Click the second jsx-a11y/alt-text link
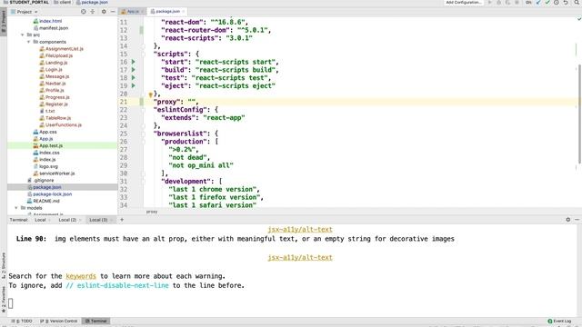This screenshot has height=327, width=582. 300,257
